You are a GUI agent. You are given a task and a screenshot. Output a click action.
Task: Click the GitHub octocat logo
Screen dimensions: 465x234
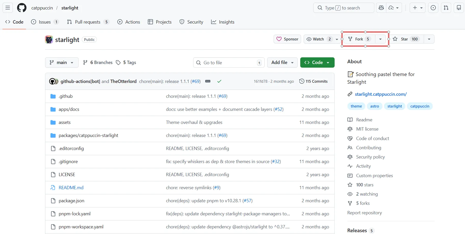coord(22,8)
